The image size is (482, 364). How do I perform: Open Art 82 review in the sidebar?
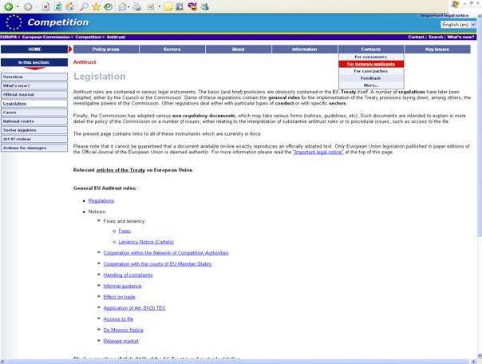[34, 139]
